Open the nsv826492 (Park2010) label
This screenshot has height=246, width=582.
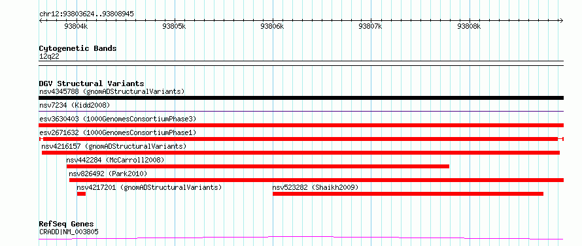(108, 174)
